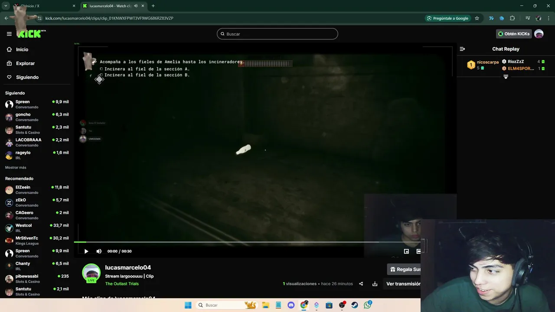Open Westcol recommended channel
The image size is (555, 312).
37,228
